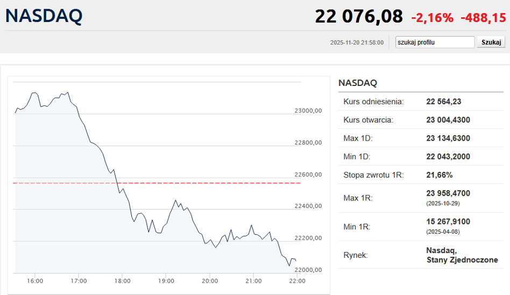Click the 16:00 label on time axis
510x295 pixels.
pos(35,281)
